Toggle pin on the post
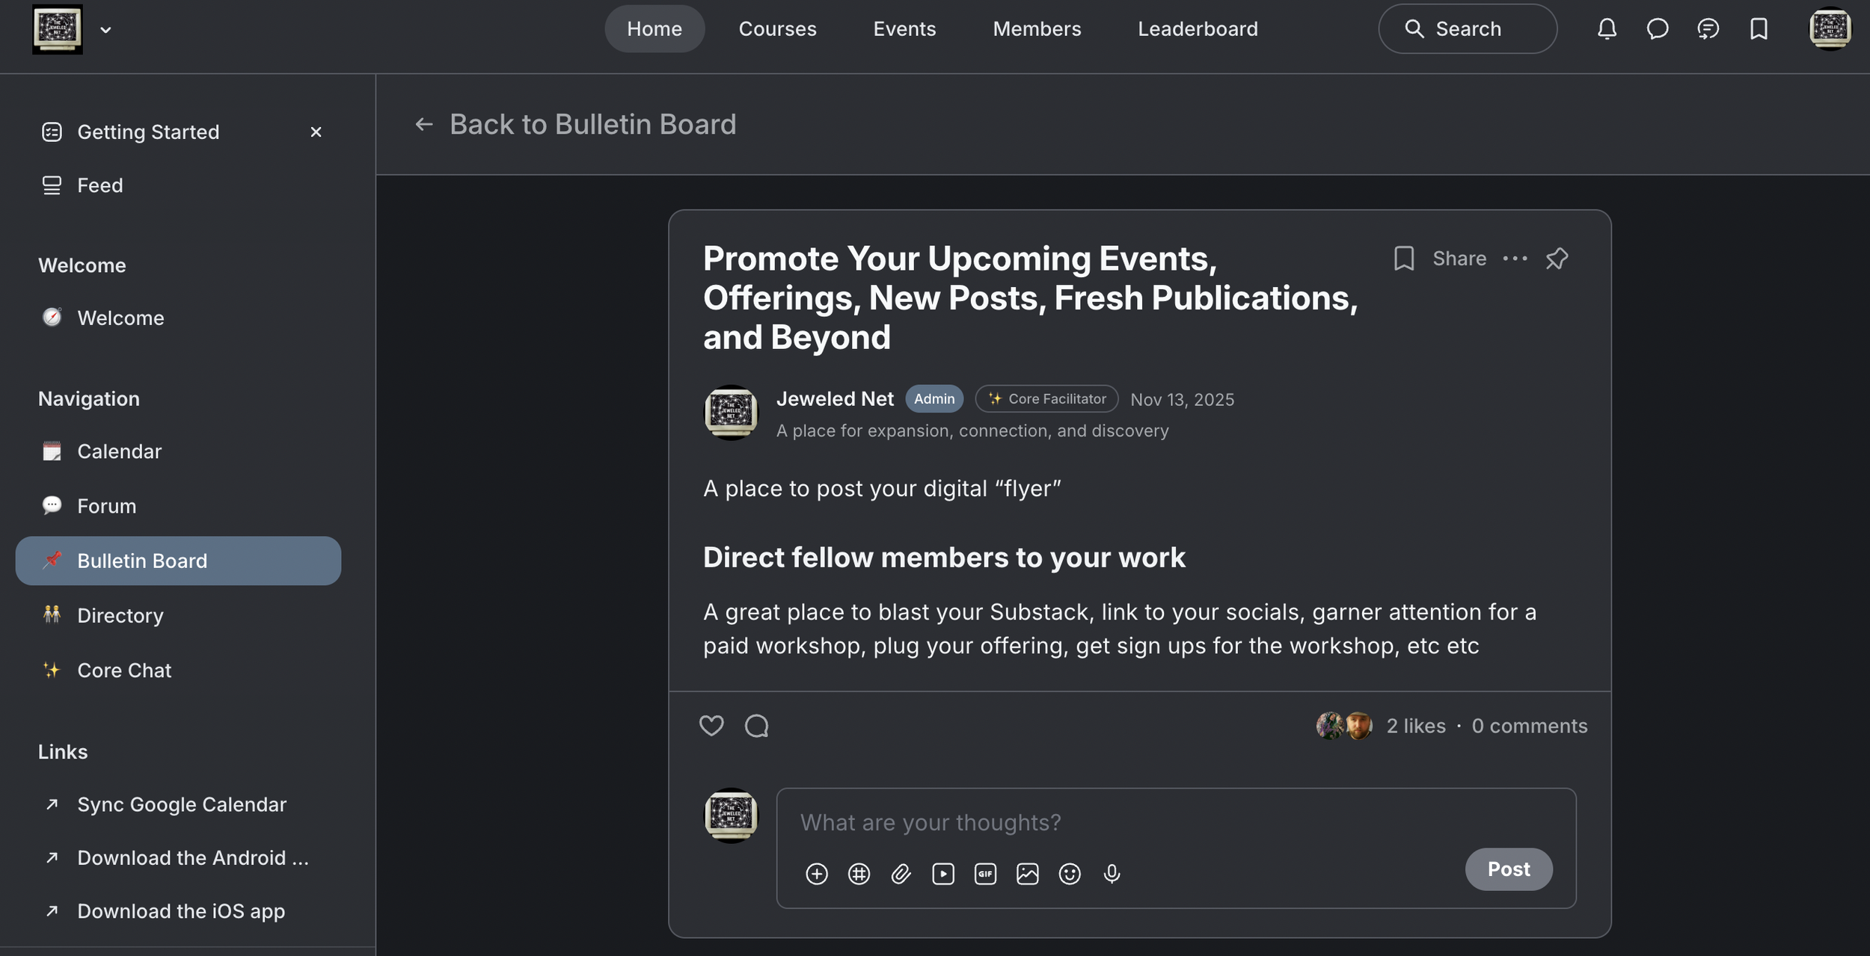Screen dimensions: 1870x956 pyautogui.click(x=1557, y=259)
